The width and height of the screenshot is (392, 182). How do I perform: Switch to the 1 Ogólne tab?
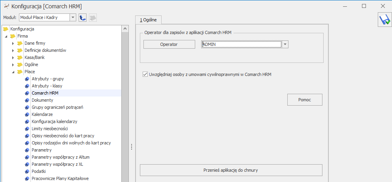pos(148,20)
